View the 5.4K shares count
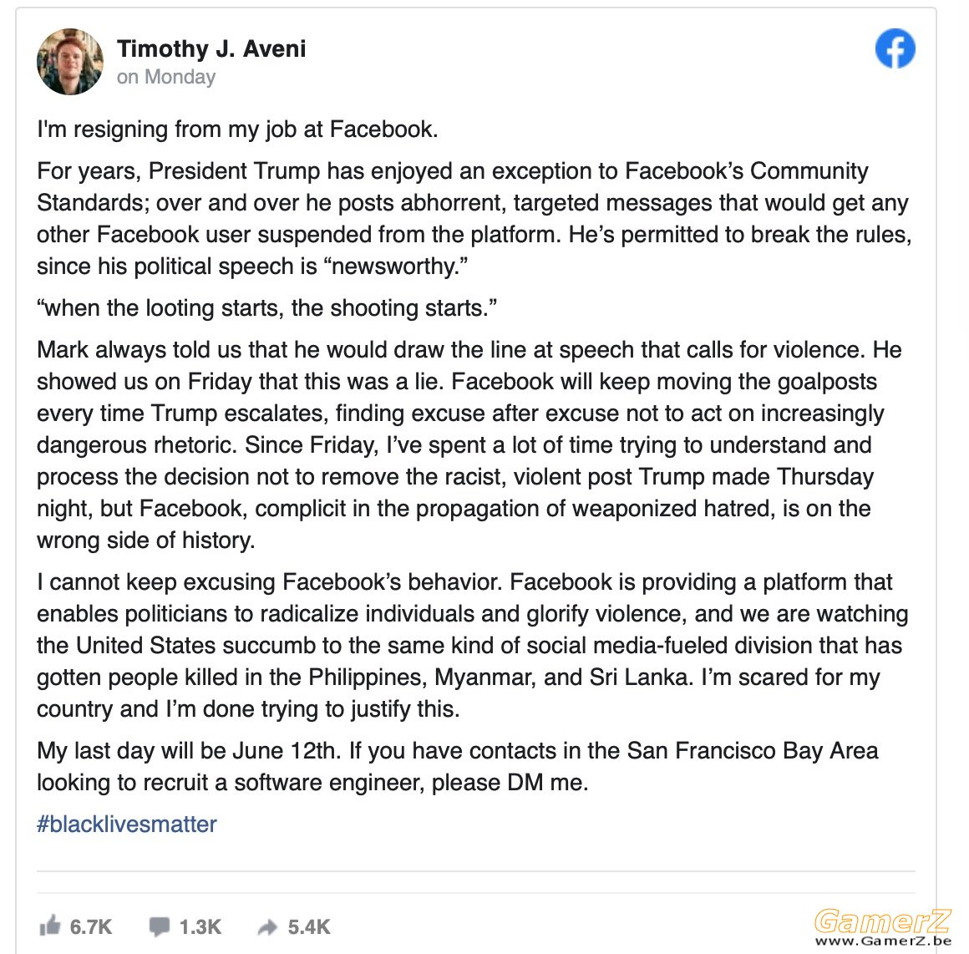The width and height of the screenshot is (969, 954). click(x=309, y=926)
